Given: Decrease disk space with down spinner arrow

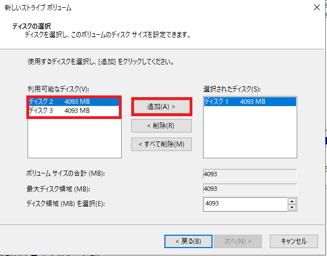Looking at the screenshot, I should (x=292, y=207).
